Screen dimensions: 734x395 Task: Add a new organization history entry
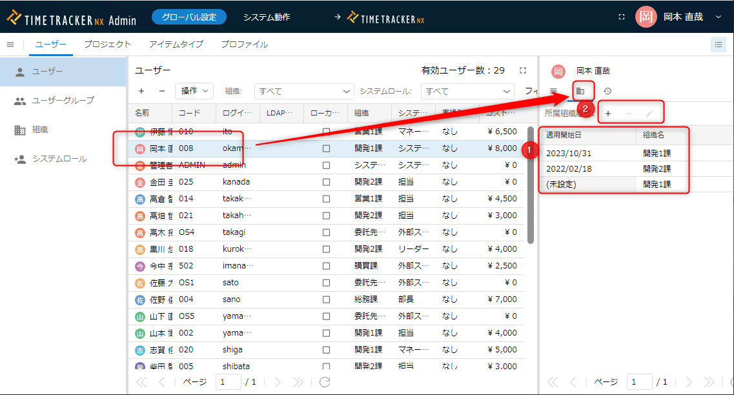[x=608, y=114]
